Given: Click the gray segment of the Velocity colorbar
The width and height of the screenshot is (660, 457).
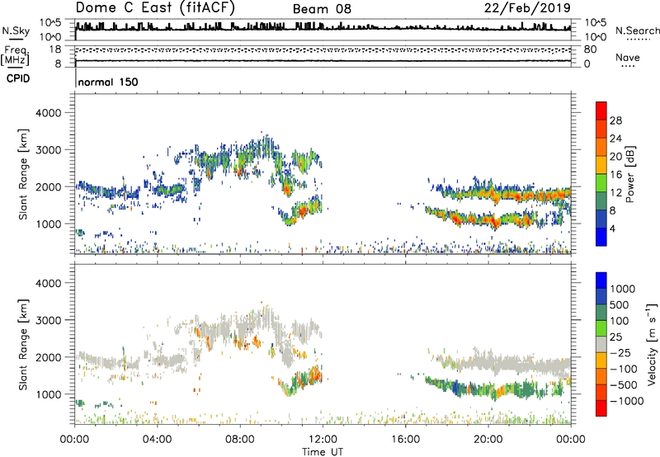Looking at the screenshot, I should [x=601, y=345].
